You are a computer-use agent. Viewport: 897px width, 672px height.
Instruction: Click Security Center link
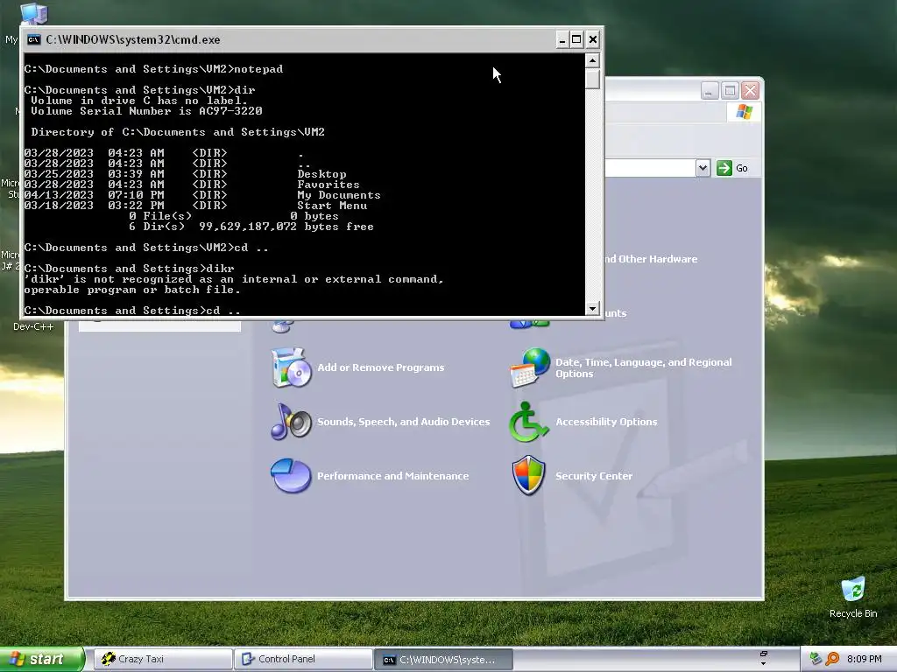click(x=594, y=475)
